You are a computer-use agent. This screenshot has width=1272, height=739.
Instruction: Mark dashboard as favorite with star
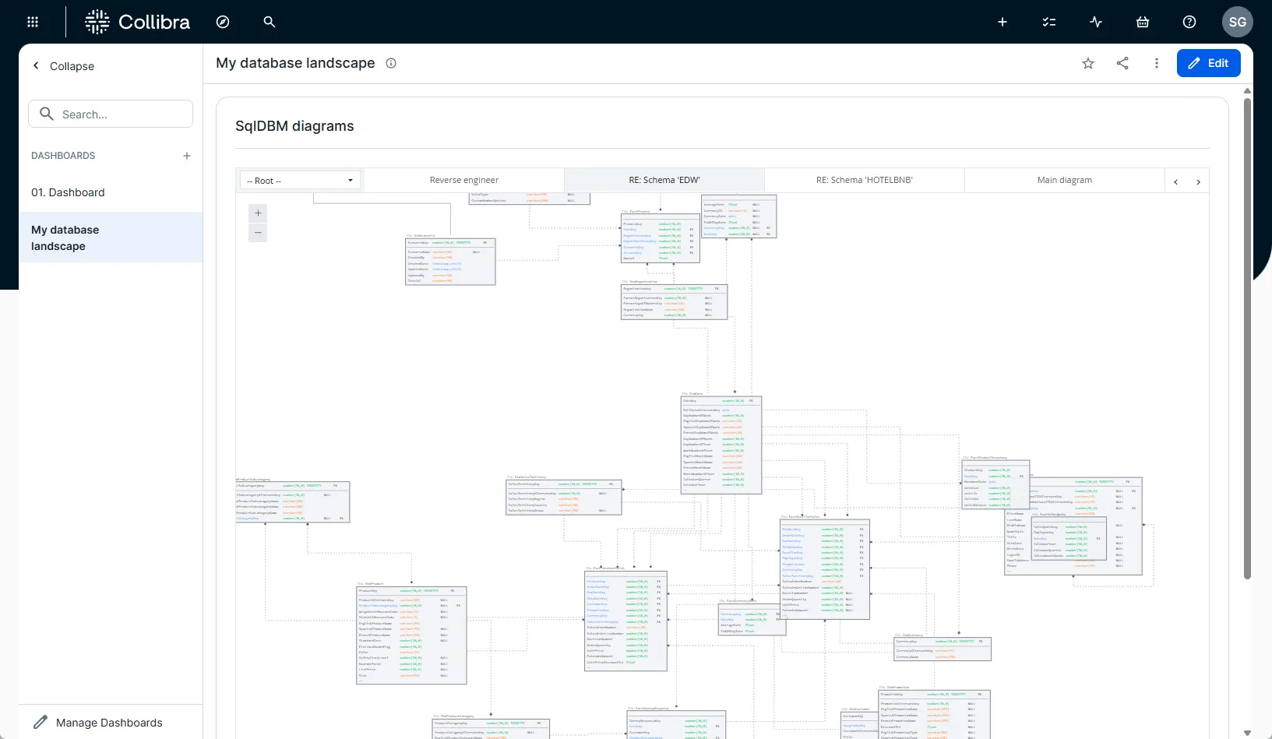[x=1088, y=64]
